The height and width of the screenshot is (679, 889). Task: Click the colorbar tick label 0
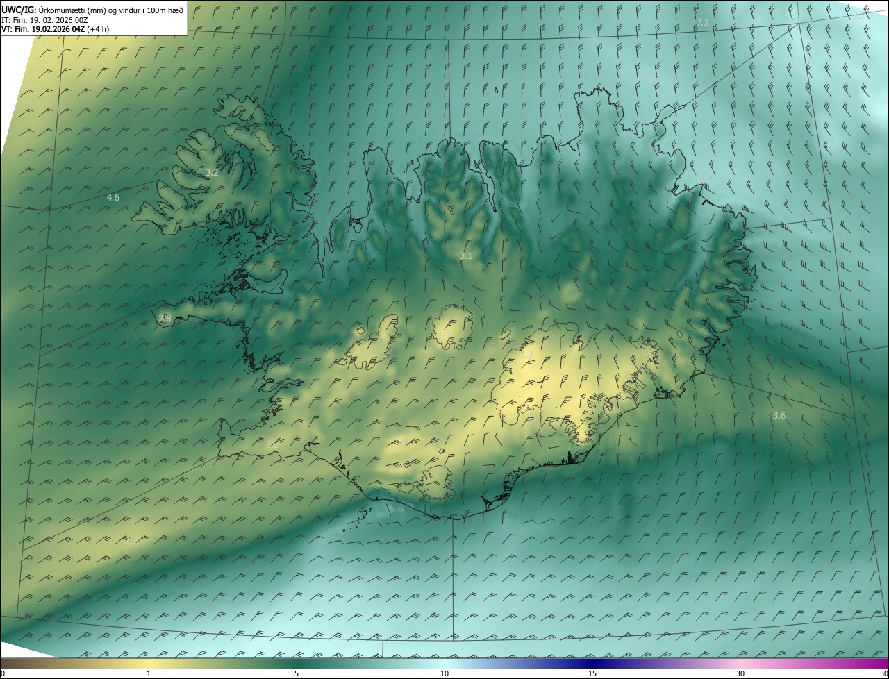pos(3,673)
